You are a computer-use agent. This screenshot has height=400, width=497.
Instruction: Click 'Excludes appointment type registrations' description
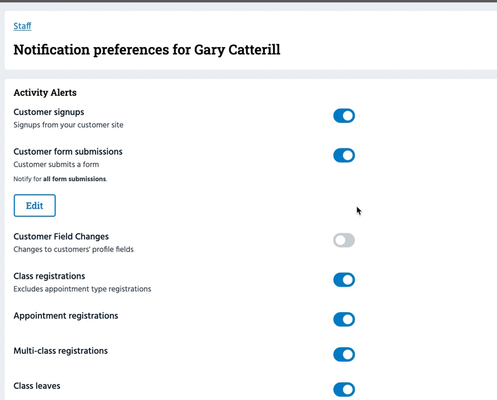[x=82, y=289]
